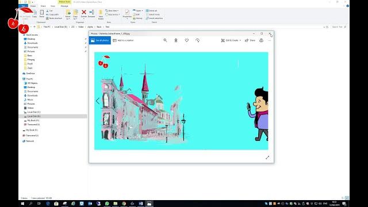Open the Share ribbon tab
The image size is (368, 207).
click(43, 6)
